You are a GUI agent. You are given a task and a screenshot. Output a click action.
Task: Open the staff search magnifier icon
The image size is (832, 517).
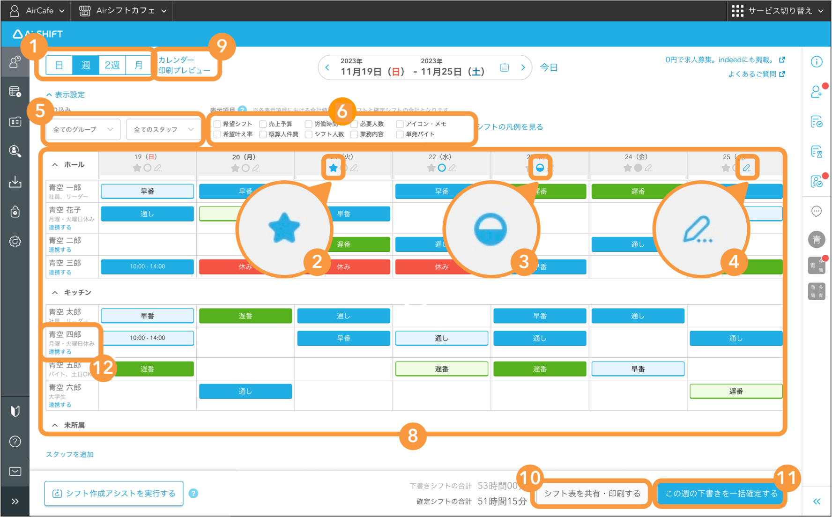coord(15,151)
